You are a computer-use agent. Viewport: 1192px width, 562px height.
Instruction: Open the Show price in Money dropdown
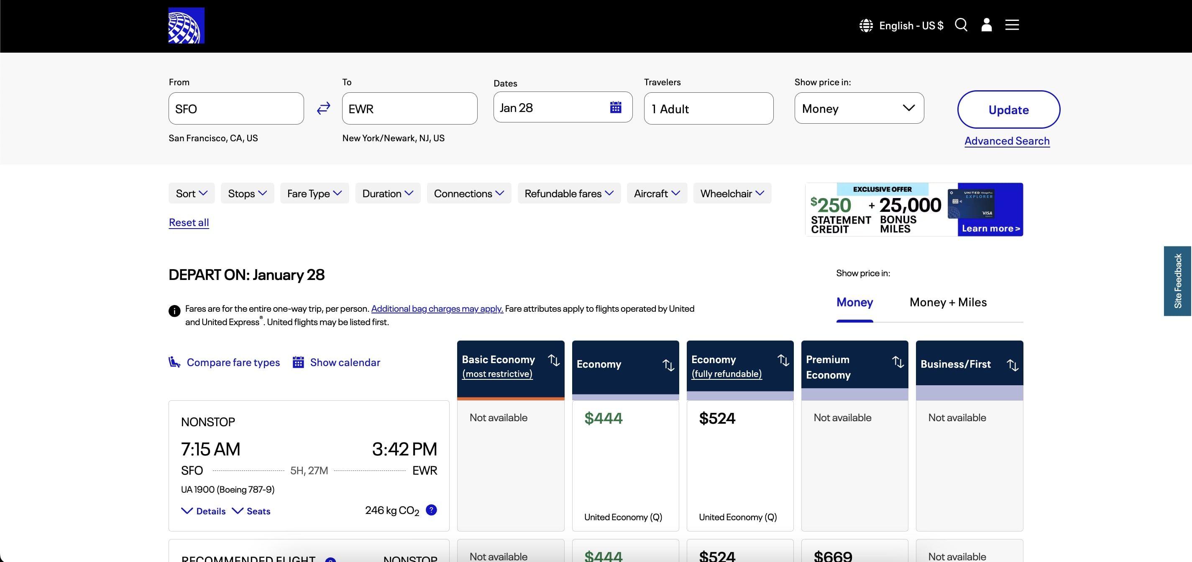pyautogui.click(x=859, y=108)
